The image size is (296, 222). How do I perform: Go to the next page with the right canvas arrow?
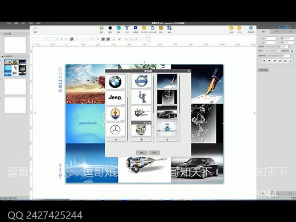(x=254, y=113)
